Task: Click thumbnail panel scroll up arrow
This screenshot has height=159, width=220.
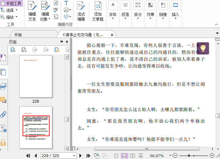Action: pos(67,57)
